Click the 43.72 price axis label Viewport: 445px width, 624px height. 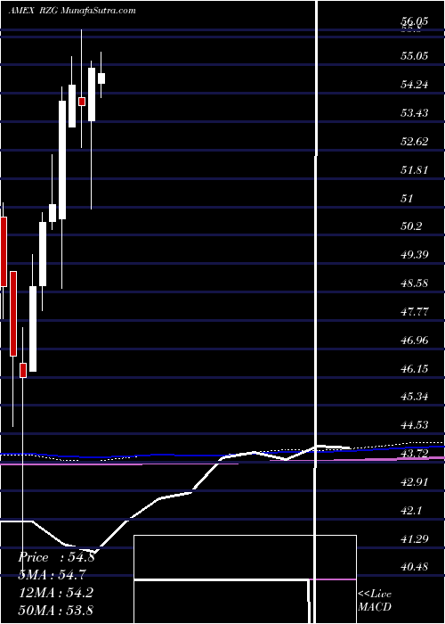(x=414, y=454)
